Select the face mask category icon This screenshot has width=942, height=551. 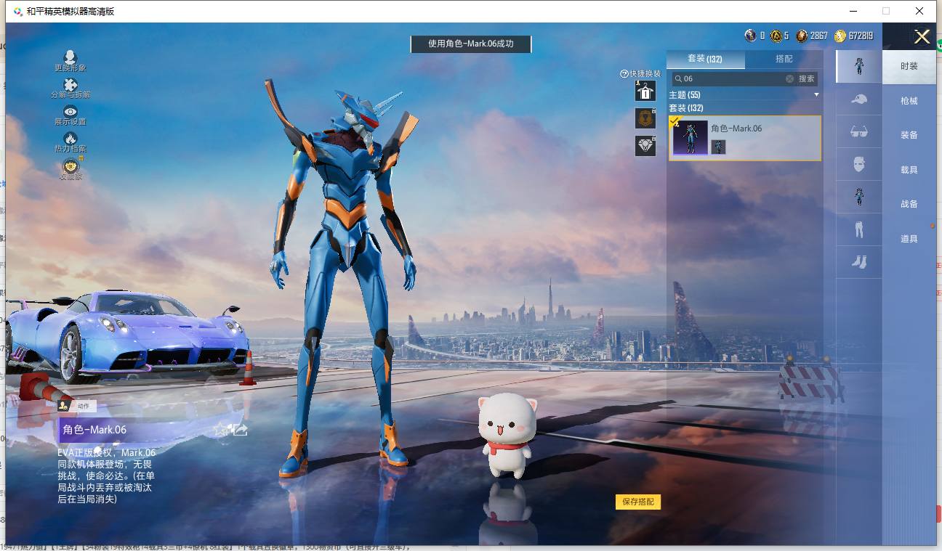tap(859, 165)
